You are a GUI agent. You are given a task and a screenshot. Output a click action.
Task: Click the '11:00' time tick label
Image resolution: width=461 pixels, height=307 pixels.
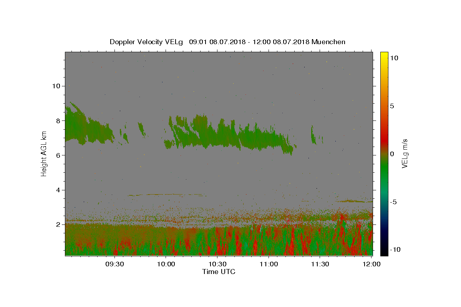pos(269,264)
